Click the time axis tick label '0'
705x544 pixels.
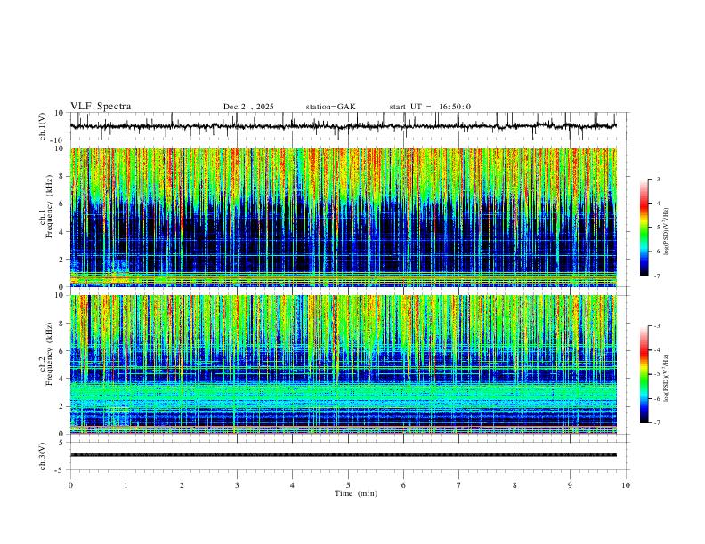70,485
